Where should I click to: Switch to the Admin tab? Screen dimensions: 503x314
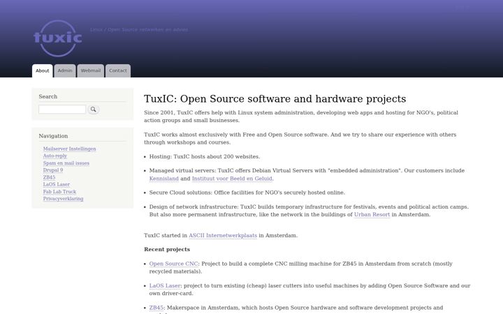click(65, 70)
